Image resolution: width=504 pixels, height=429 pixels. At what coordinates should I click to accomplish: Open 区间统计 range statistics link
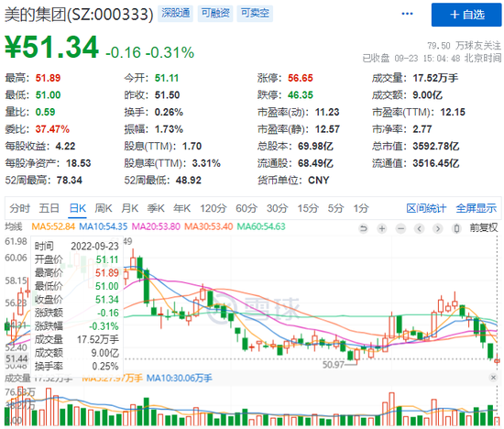pyautogui.click(x=426, y=208)
